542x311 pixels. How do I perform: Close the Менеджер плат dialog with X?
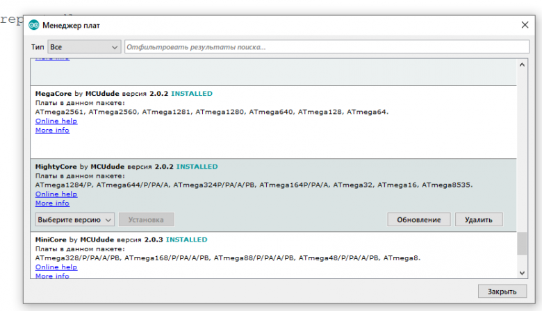(x=525, y=25)
